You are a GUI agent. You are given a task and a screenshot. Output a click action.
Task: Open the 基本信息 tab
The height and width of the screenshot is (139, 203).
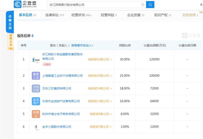pos(27,15)
